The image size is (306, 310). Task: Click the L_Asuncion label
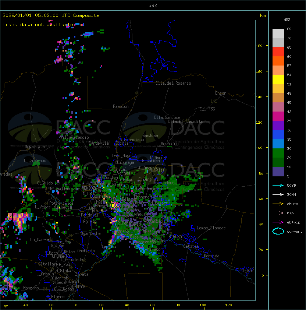pyautogui.click(x=167, y=144)
